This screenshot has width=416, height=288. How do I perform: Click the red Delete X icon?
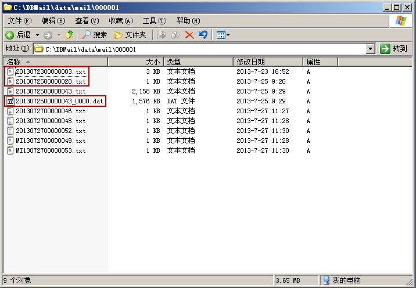point(189,35)
